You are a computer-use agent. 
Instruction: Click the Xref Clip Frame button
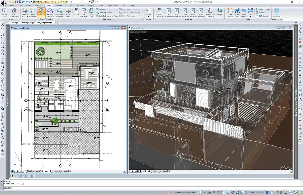pyautogui.click(x=104, y=13)
